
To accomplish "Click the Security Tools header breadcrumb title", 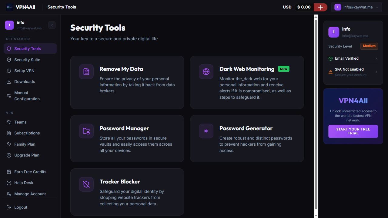I will click(62, 7).
